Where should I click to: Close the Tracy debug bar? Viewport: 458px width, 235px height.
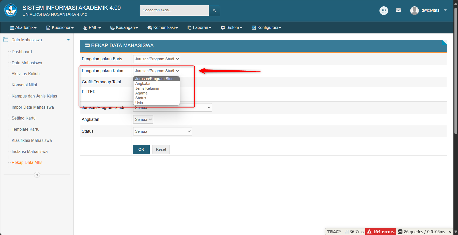coord(450,232)
